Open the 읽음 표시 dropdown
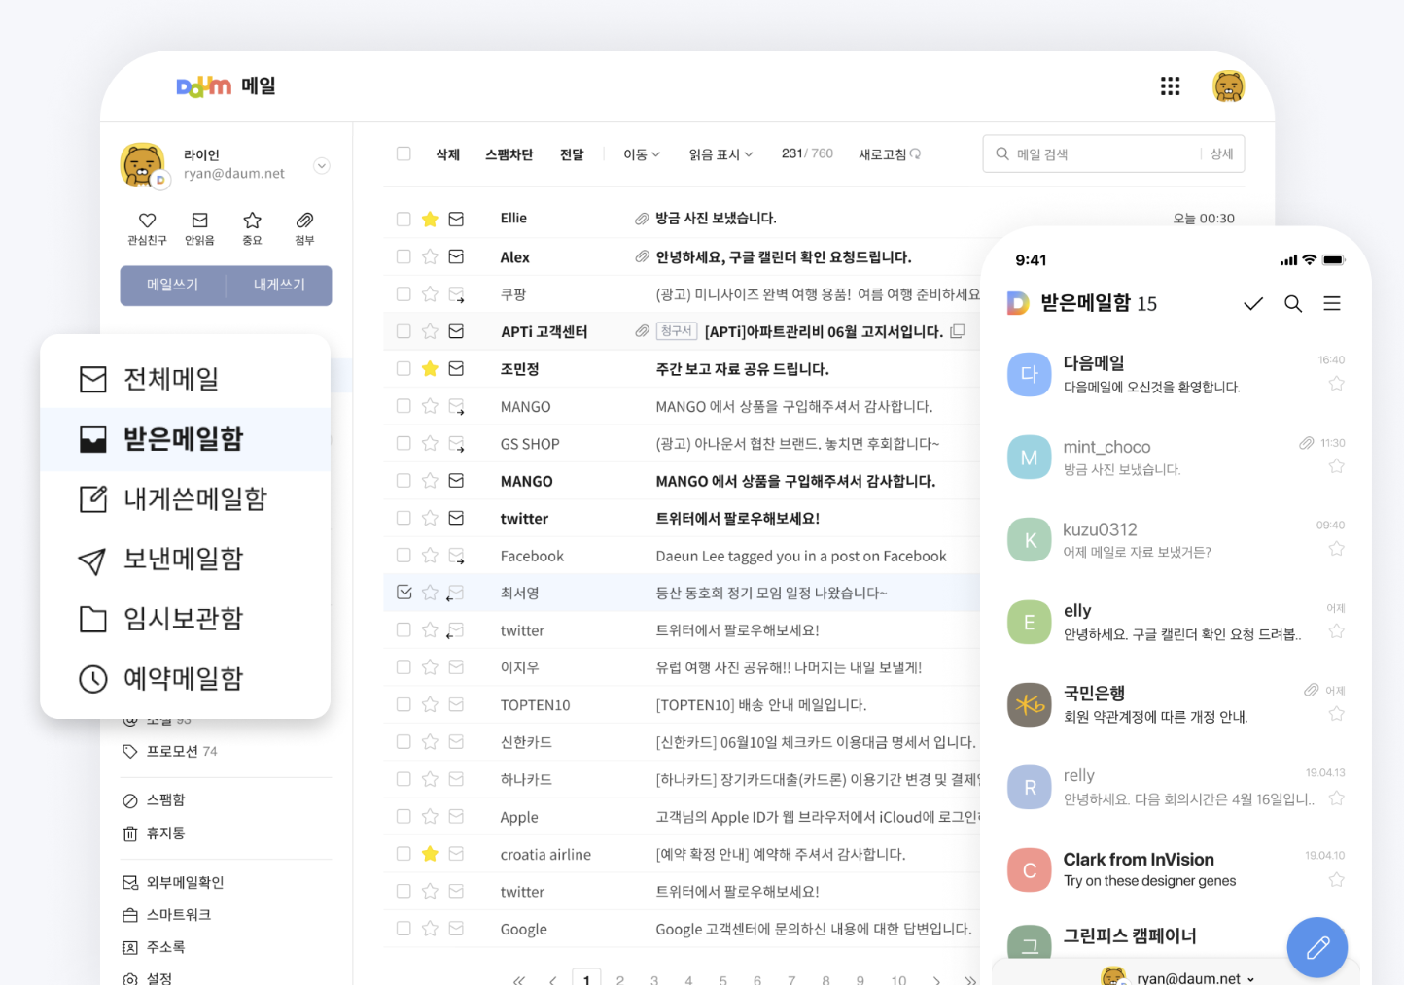This screenshot has width=1404, height=985. point(720,154)
